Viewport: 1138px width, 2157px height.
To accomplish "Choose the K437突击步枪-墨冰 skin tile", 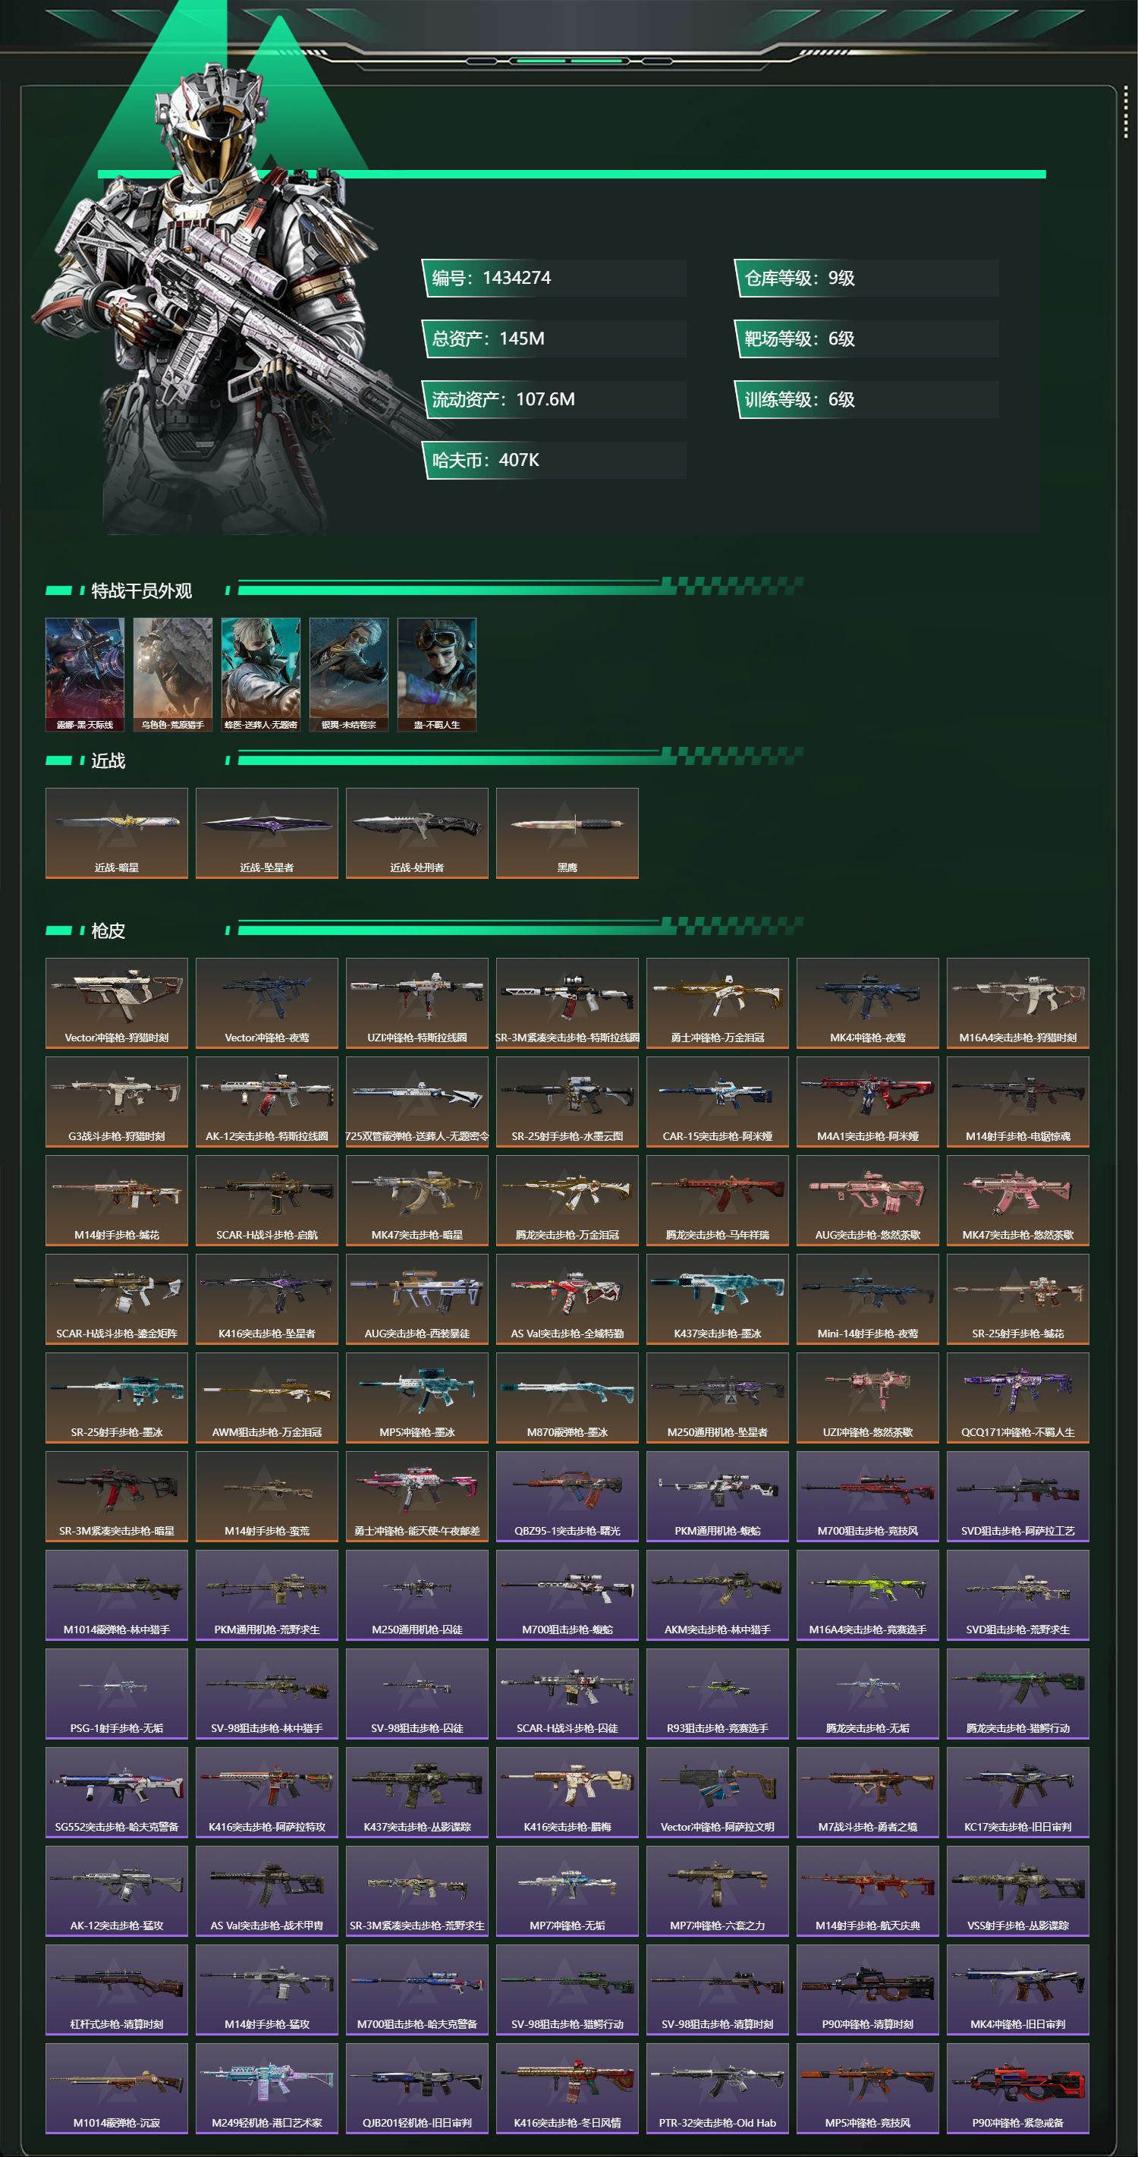I will [x=717, y=1299].
